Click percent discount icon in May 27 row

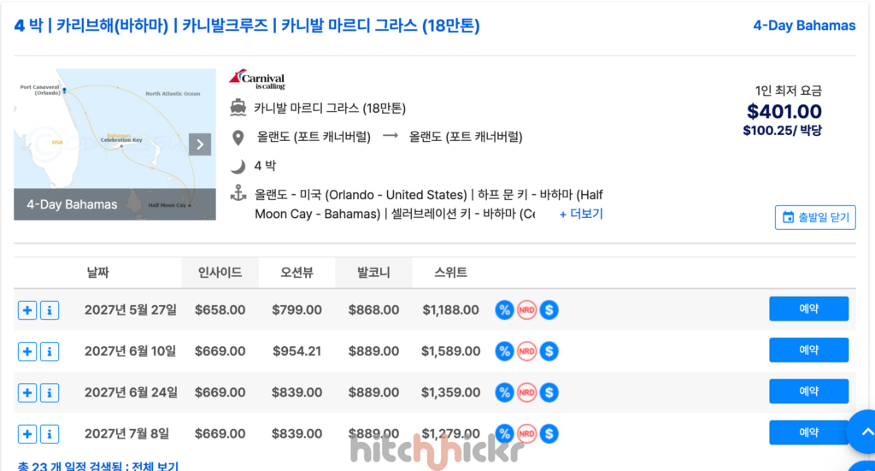(504, 309)
